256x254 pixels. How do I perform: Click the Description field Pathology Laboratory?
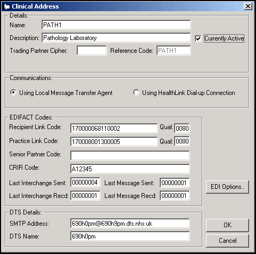pyautogui.click(x=116, y=38)
